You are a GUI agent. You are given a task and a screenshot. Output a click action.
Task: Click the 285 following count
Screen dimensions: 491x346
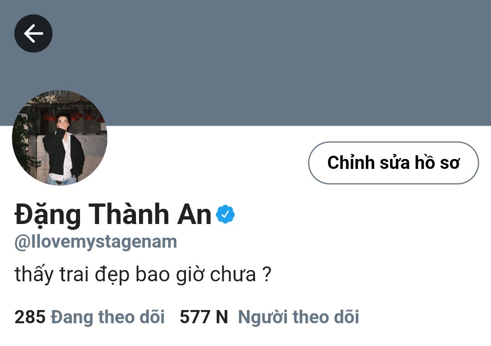[30, 317]
